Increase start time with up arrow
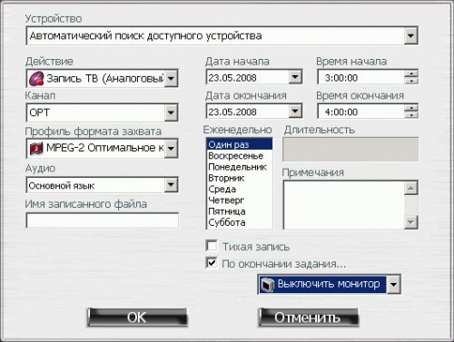The width and height of the screenshot is (454, 342). pos(411,73)
